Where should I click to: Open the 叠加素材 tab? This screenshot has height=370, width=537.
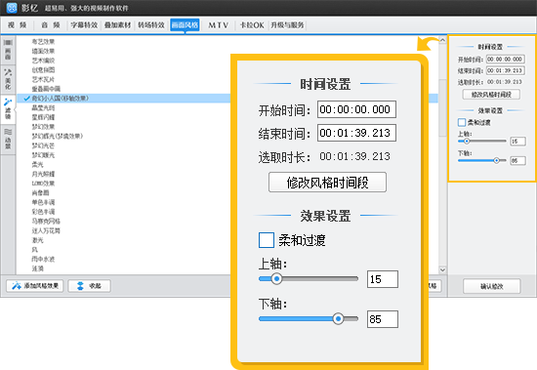coord(117,25)
